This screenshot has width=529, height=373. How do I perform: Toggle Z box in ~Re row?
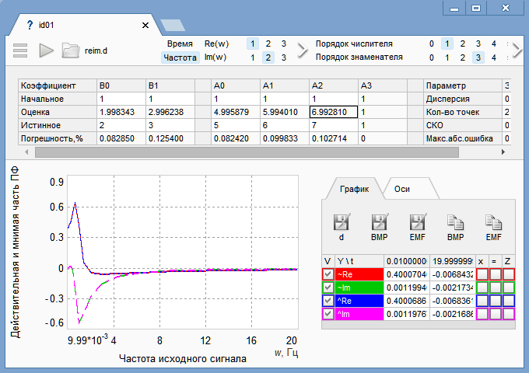click(509, 274)
